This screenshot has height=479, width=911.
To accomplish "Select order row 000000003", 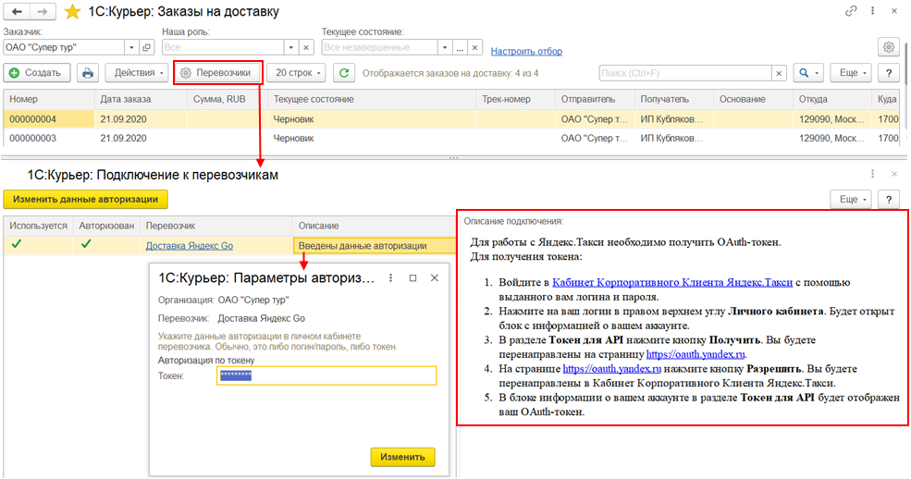I will [x=450, y=138].
